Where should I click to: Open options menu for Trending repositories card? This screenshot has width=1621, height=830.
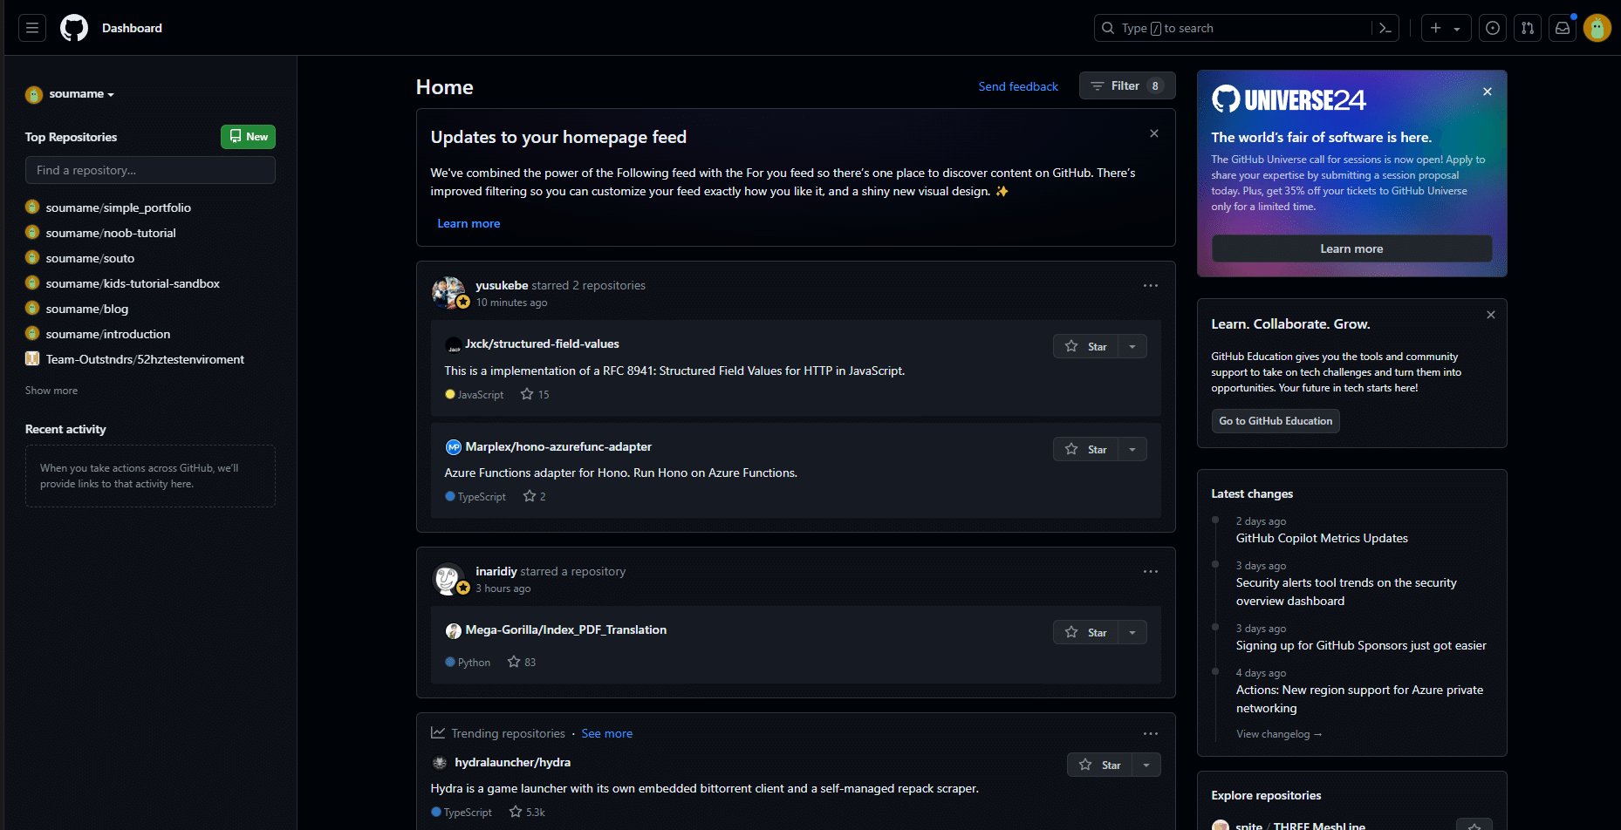pos(1151,734)
